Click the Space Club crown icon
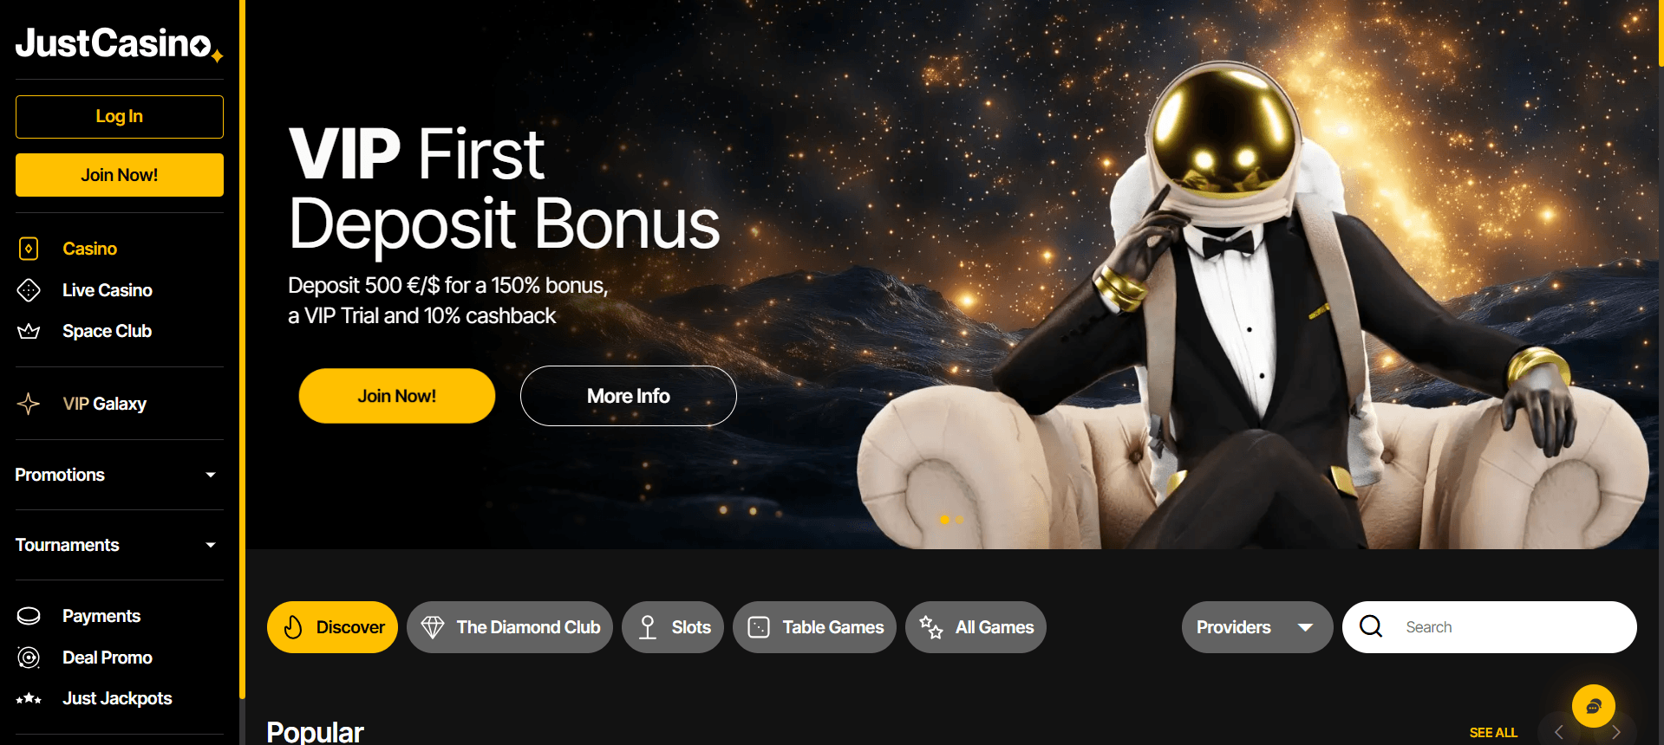 coord(29,331)
